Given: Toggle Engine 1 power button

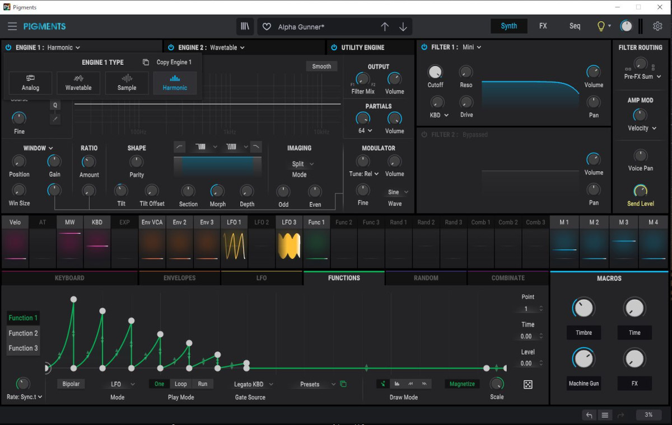Looking at the screenshot, I should tap(8, 48).
